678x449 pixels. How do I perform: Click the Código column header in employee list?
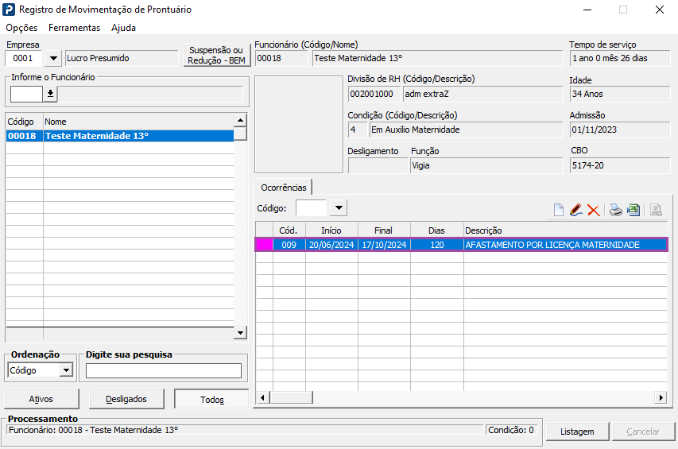tap(24, 122)
